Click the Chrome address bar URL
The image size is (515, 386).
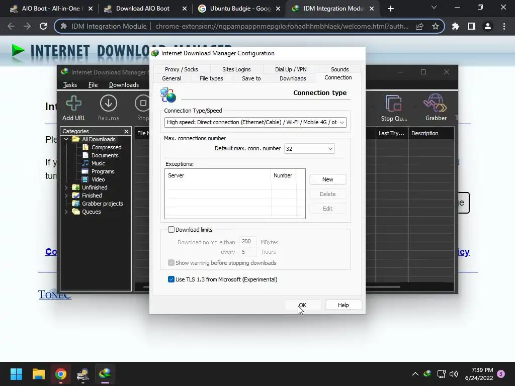point(282,26)
